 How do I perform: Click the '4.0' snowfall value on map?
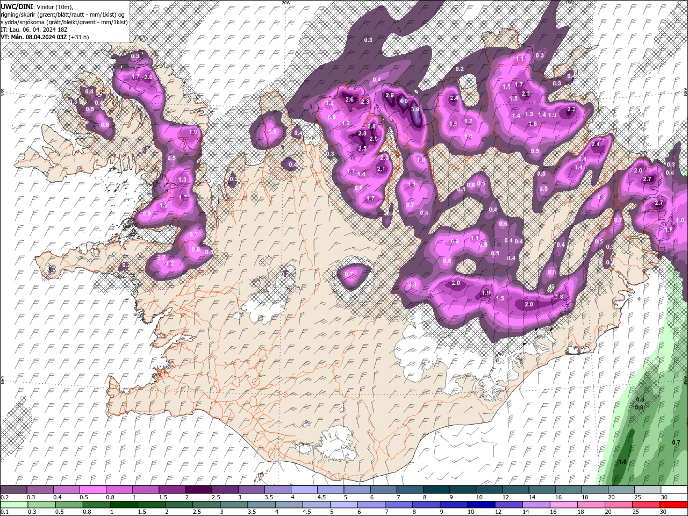[x=404, y=101]
